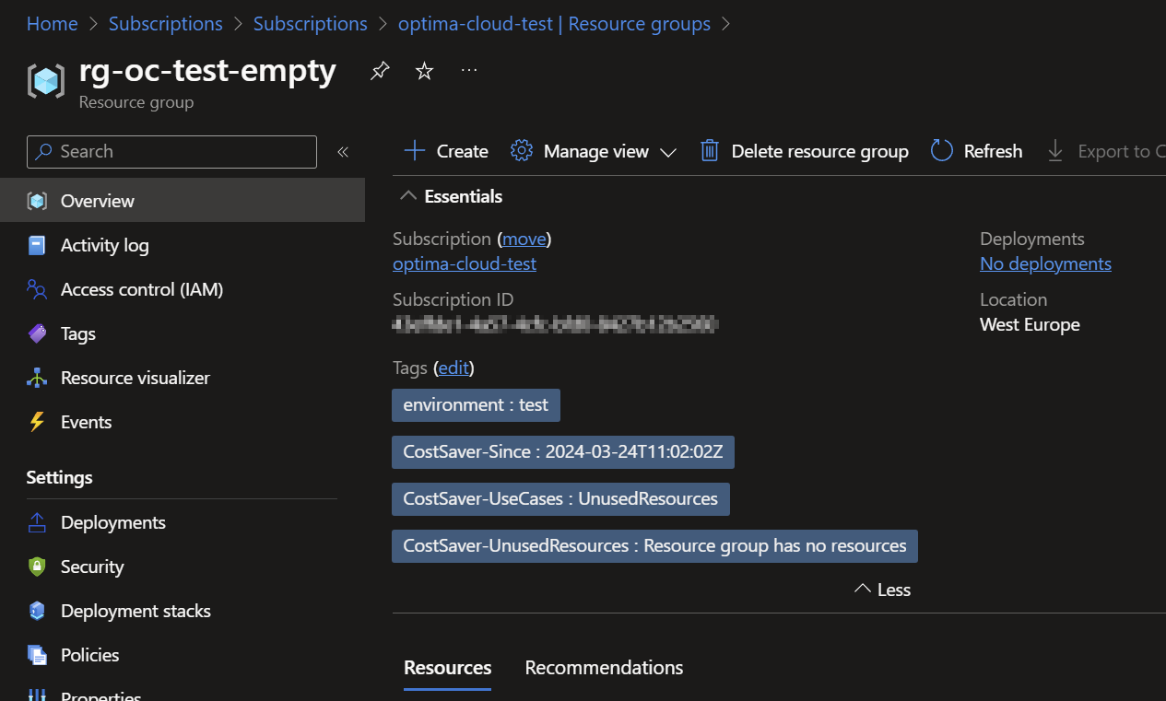Viewport: 1166px width, 701px height.
Task: Click the Deployment stacks icon
Action: point(37,611)
